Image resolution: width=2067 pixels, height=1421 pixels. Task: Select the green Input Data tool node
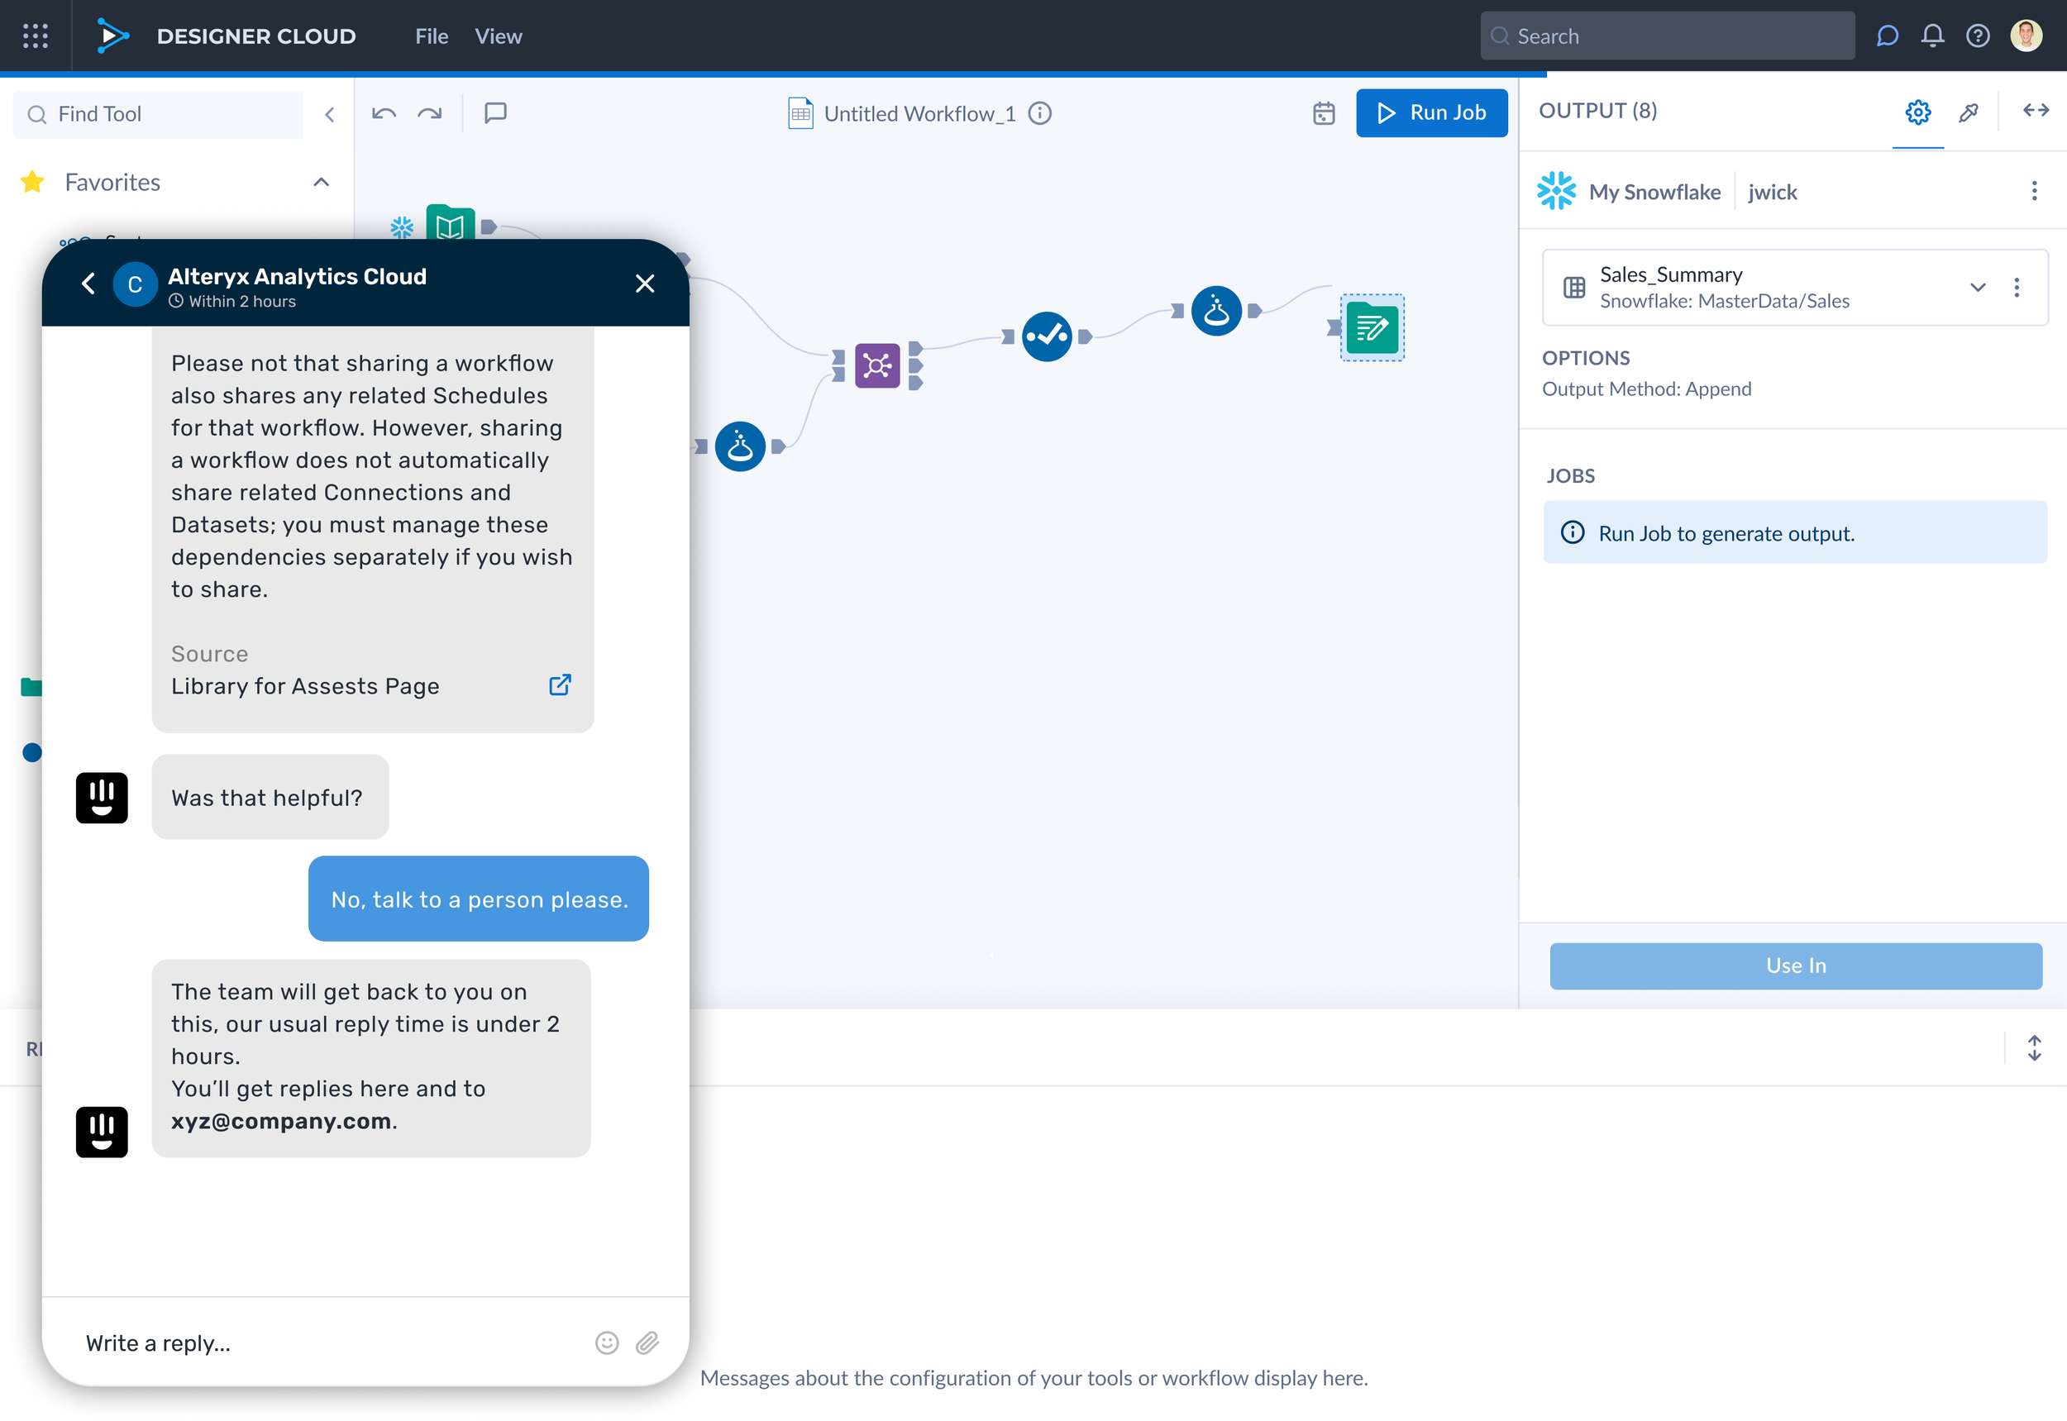pos(450,223)
